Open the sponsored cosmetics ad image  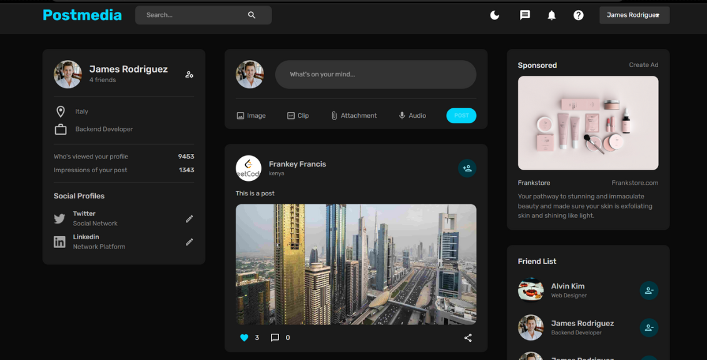tap(588, 123)
